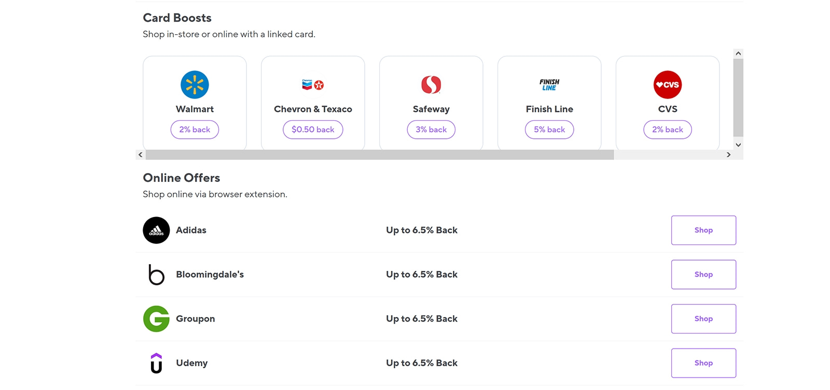Click the down arrow of vertical scrollbar
Image resolution: width=830 pixels, height=390 pixels.
click(x=738, y=145)
